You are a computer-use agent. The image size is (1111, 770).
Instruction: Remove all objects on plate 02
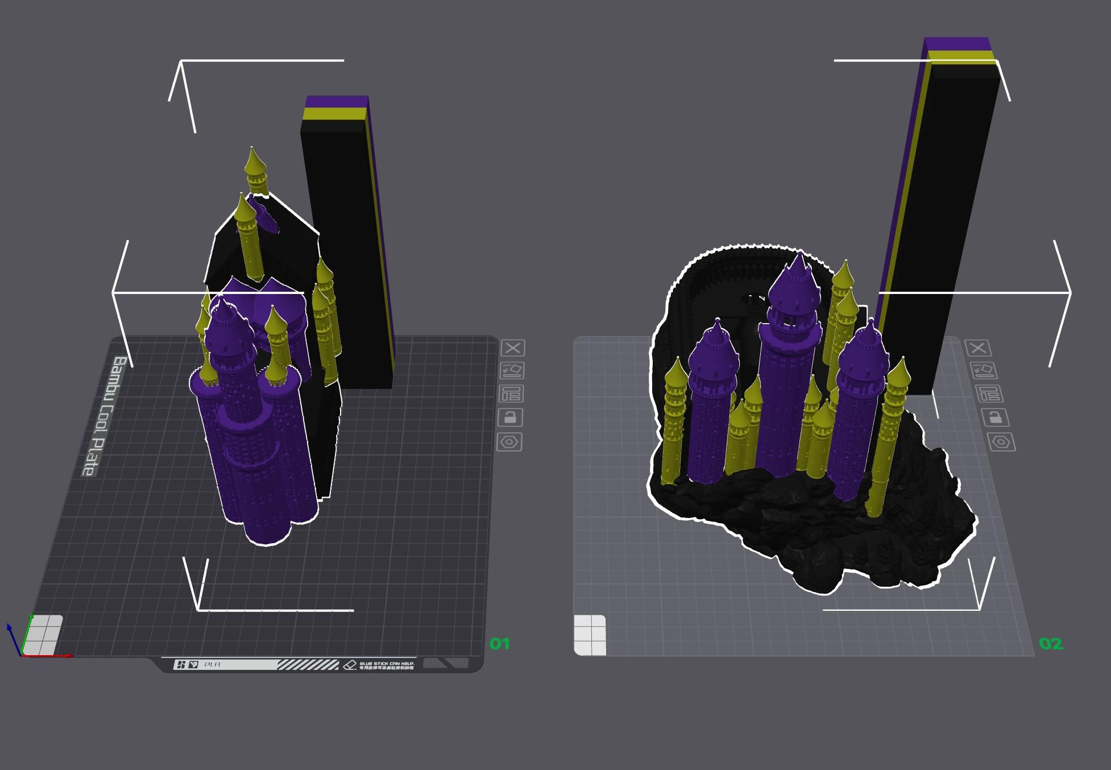[x=977, y=348]
